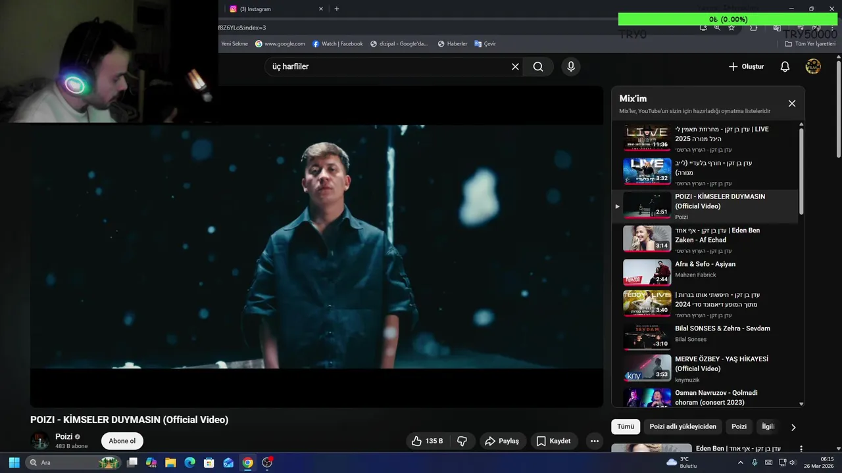Open OBS Studio taskbar icon

(x=267, y=462)
